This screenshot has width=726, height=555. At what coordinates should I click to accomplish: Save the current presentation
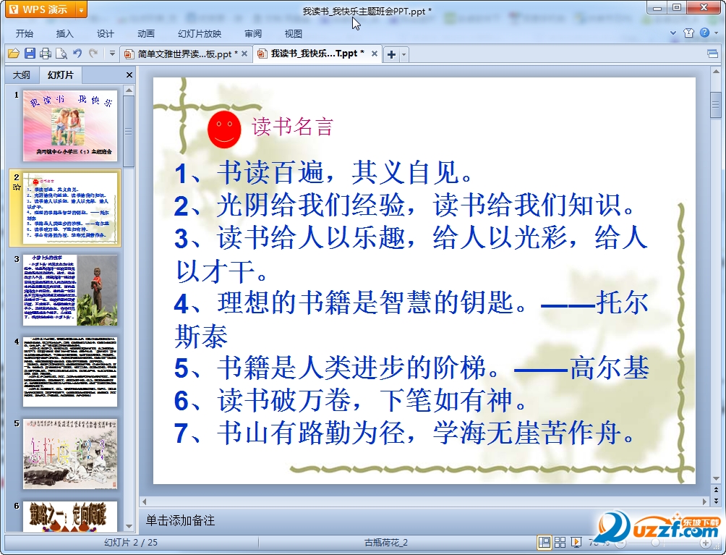[x=30, y=54]
